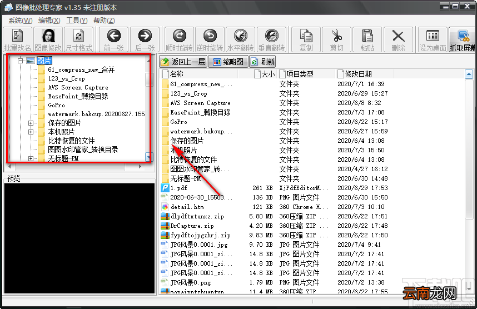Open the 图像修改 image edit tool
The height and width of the screenshot is (309, 477).
48,39
